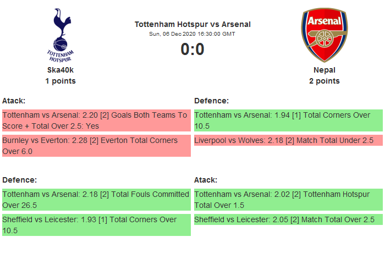This screenshot has width=385, height=253.
Task: Select the Nepal player name
Action: (x=324, y=70)
